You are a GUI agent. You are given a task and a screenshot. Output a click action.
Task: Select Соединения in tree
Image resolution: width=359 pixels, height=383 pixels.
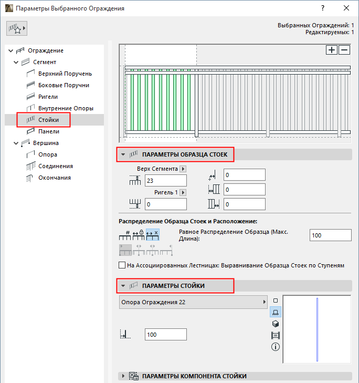coord(56,166)
